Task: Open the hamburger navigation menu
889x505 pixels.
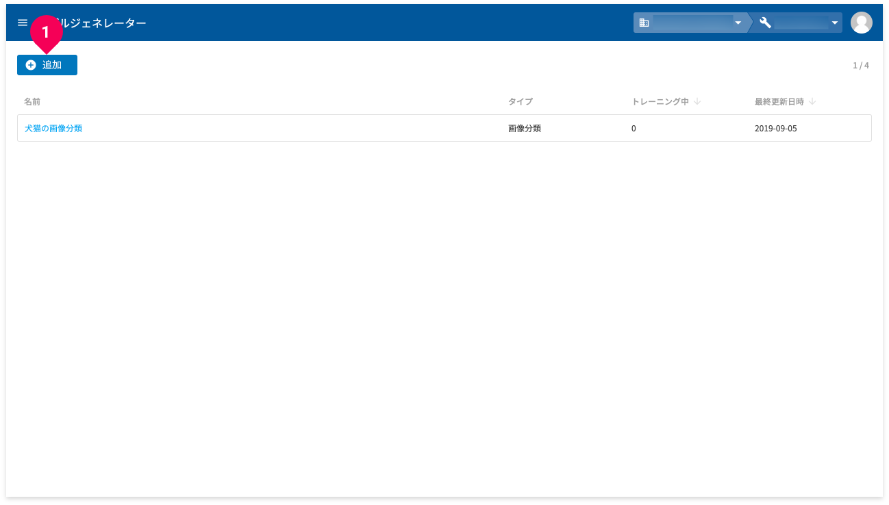Action: point(23,23)
